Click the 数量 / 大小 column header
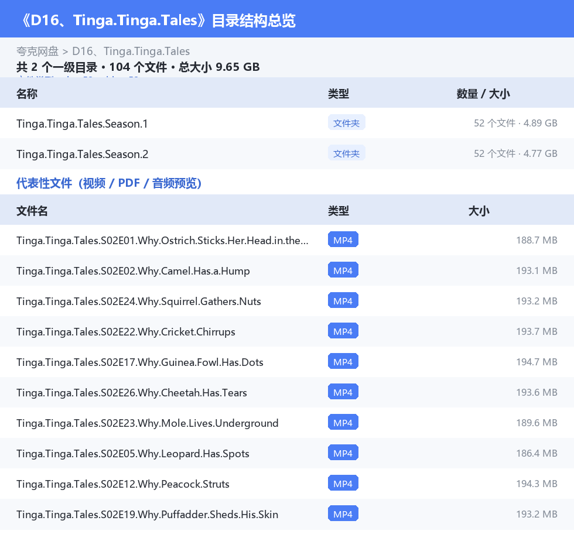The image size is (574, 548). click(483, 94)
